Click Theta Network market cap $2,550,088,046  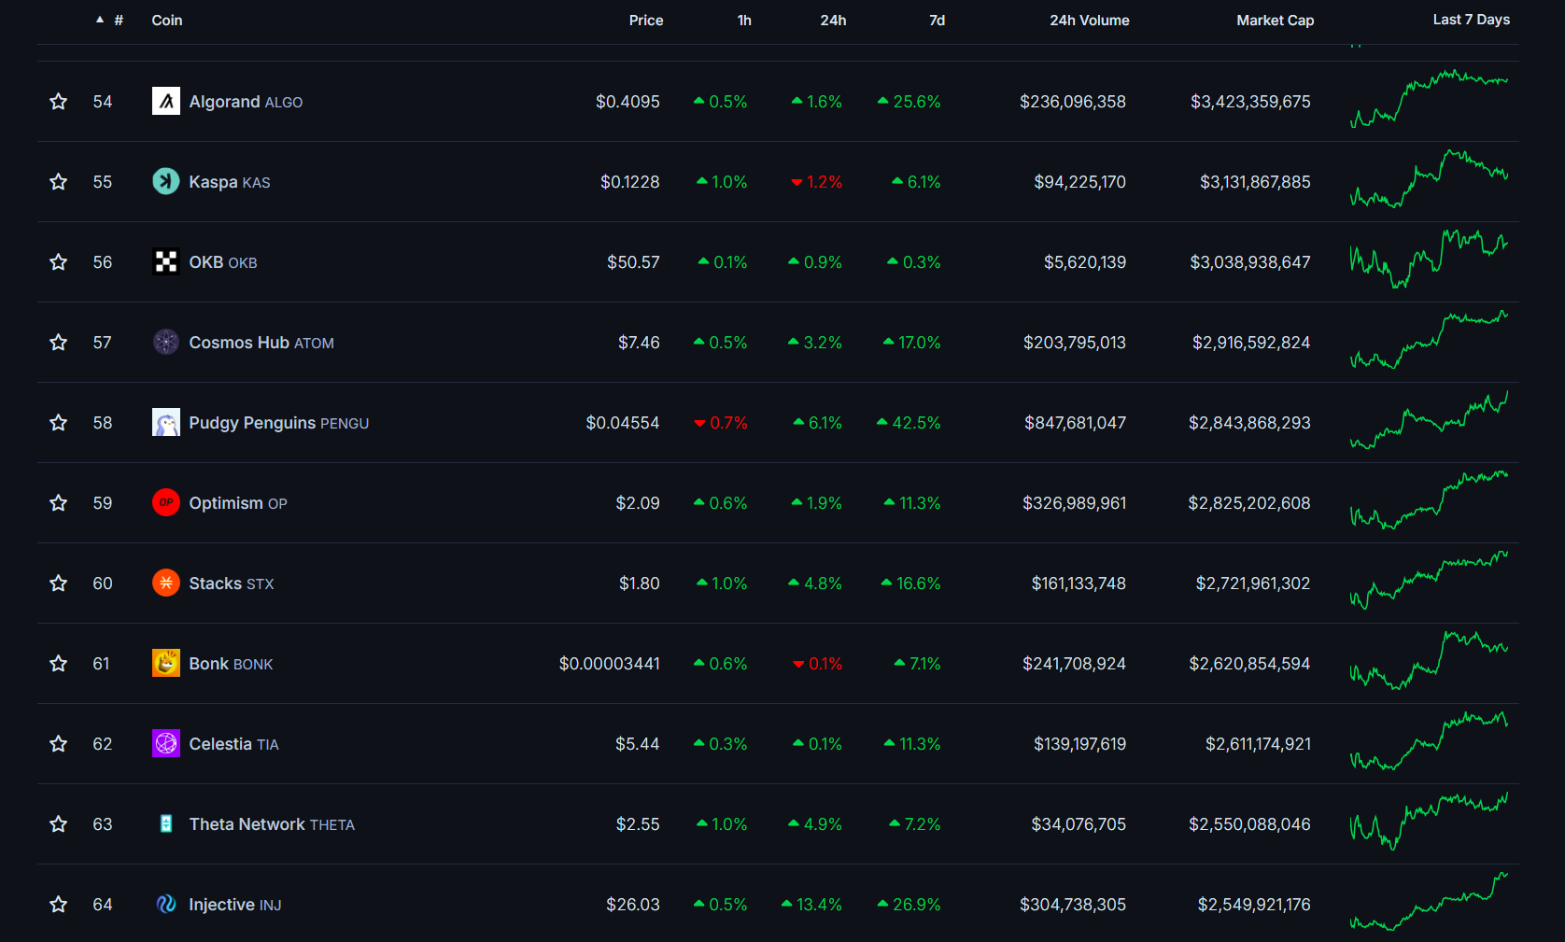pyautogui.click(x=1249, y=824)
